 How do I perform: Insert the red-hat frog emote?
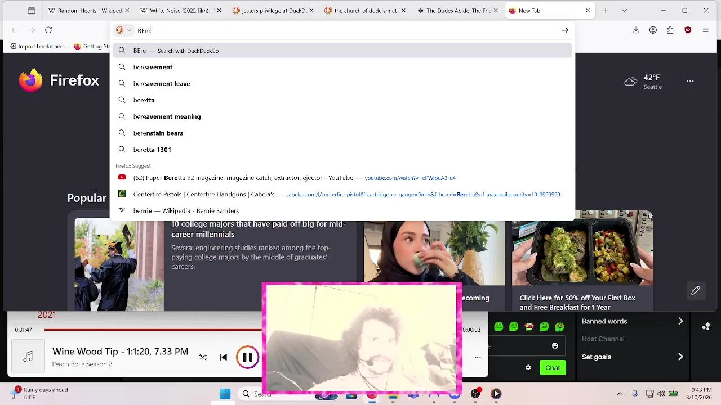[529, 326]
